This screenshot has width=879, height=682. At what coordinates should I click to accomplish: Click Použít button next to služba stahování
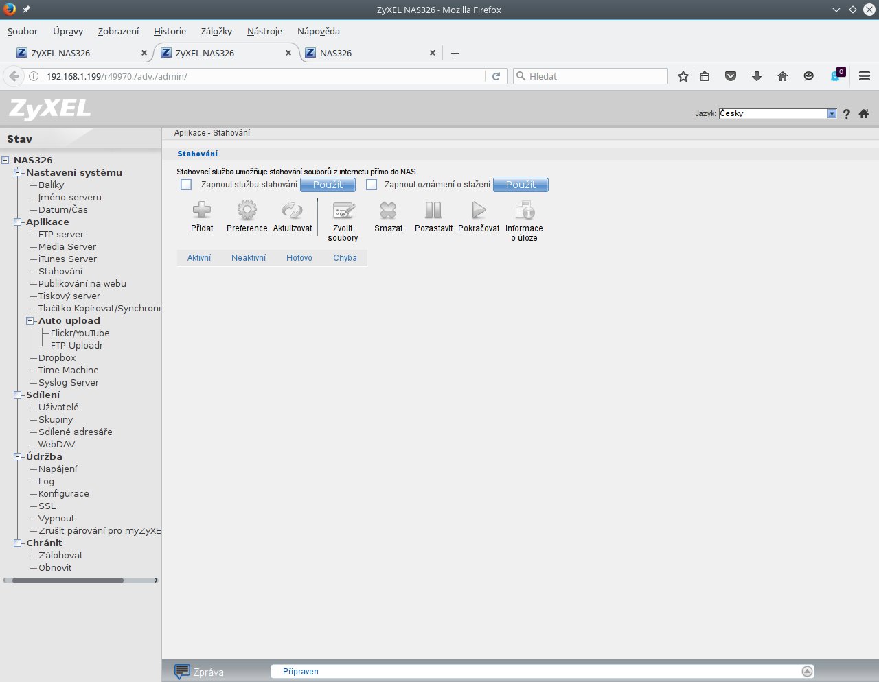coord(328,185)
